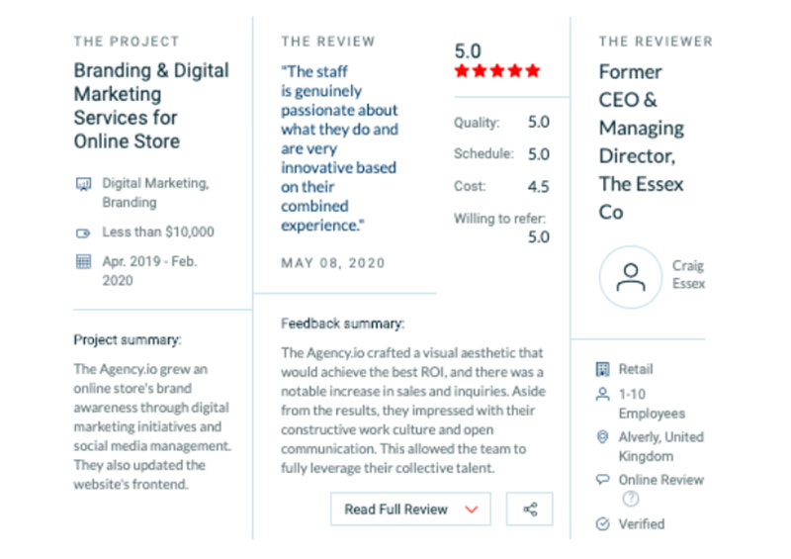
Task: Click the Digital Marketing services icon
Action: point(83,184)
